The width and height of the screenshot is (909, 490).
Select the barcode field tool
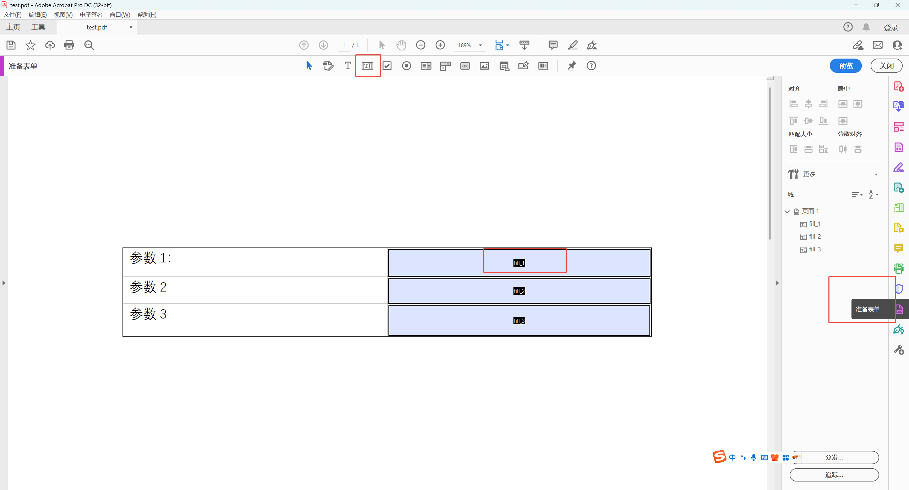point(543,66)
